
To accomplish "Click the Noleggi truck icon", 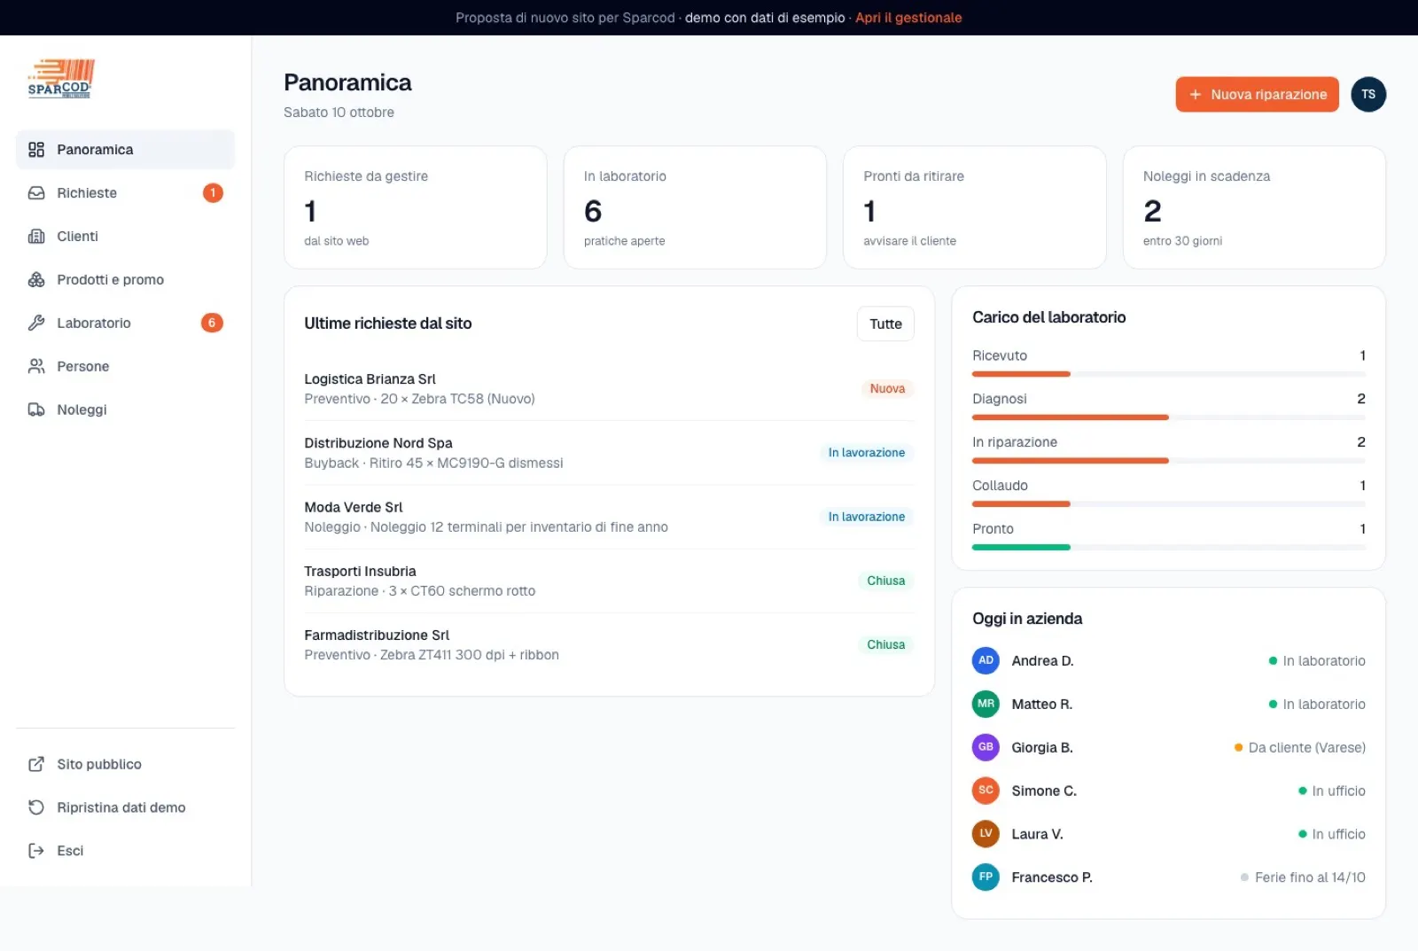I will [x=36, y=409].
